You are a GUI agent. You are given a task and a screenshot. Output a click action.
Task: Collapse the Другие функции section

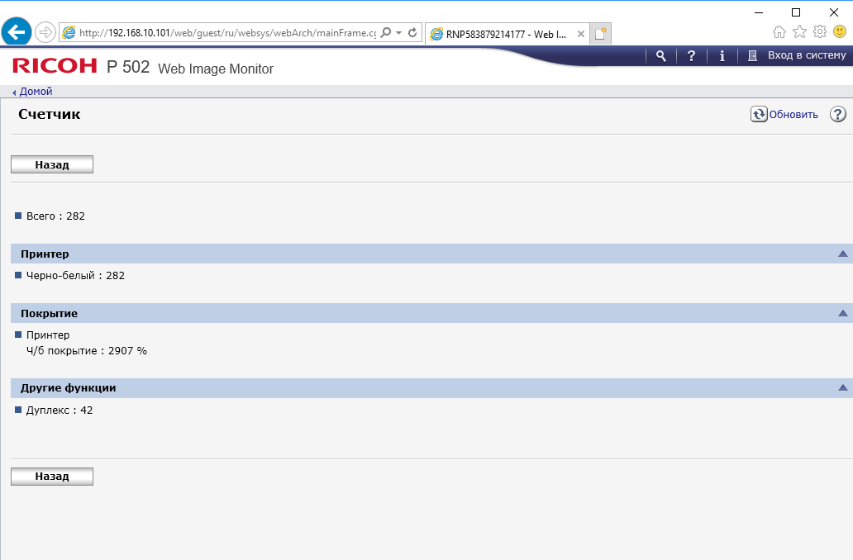click(842, 387)
